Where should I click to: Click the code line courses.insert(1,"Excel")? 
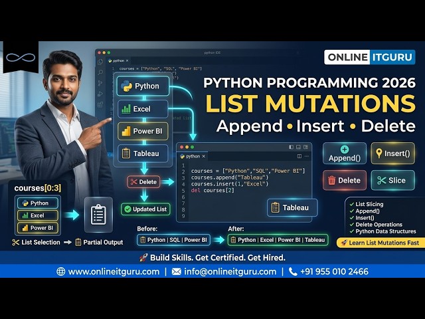pos(230,184)
